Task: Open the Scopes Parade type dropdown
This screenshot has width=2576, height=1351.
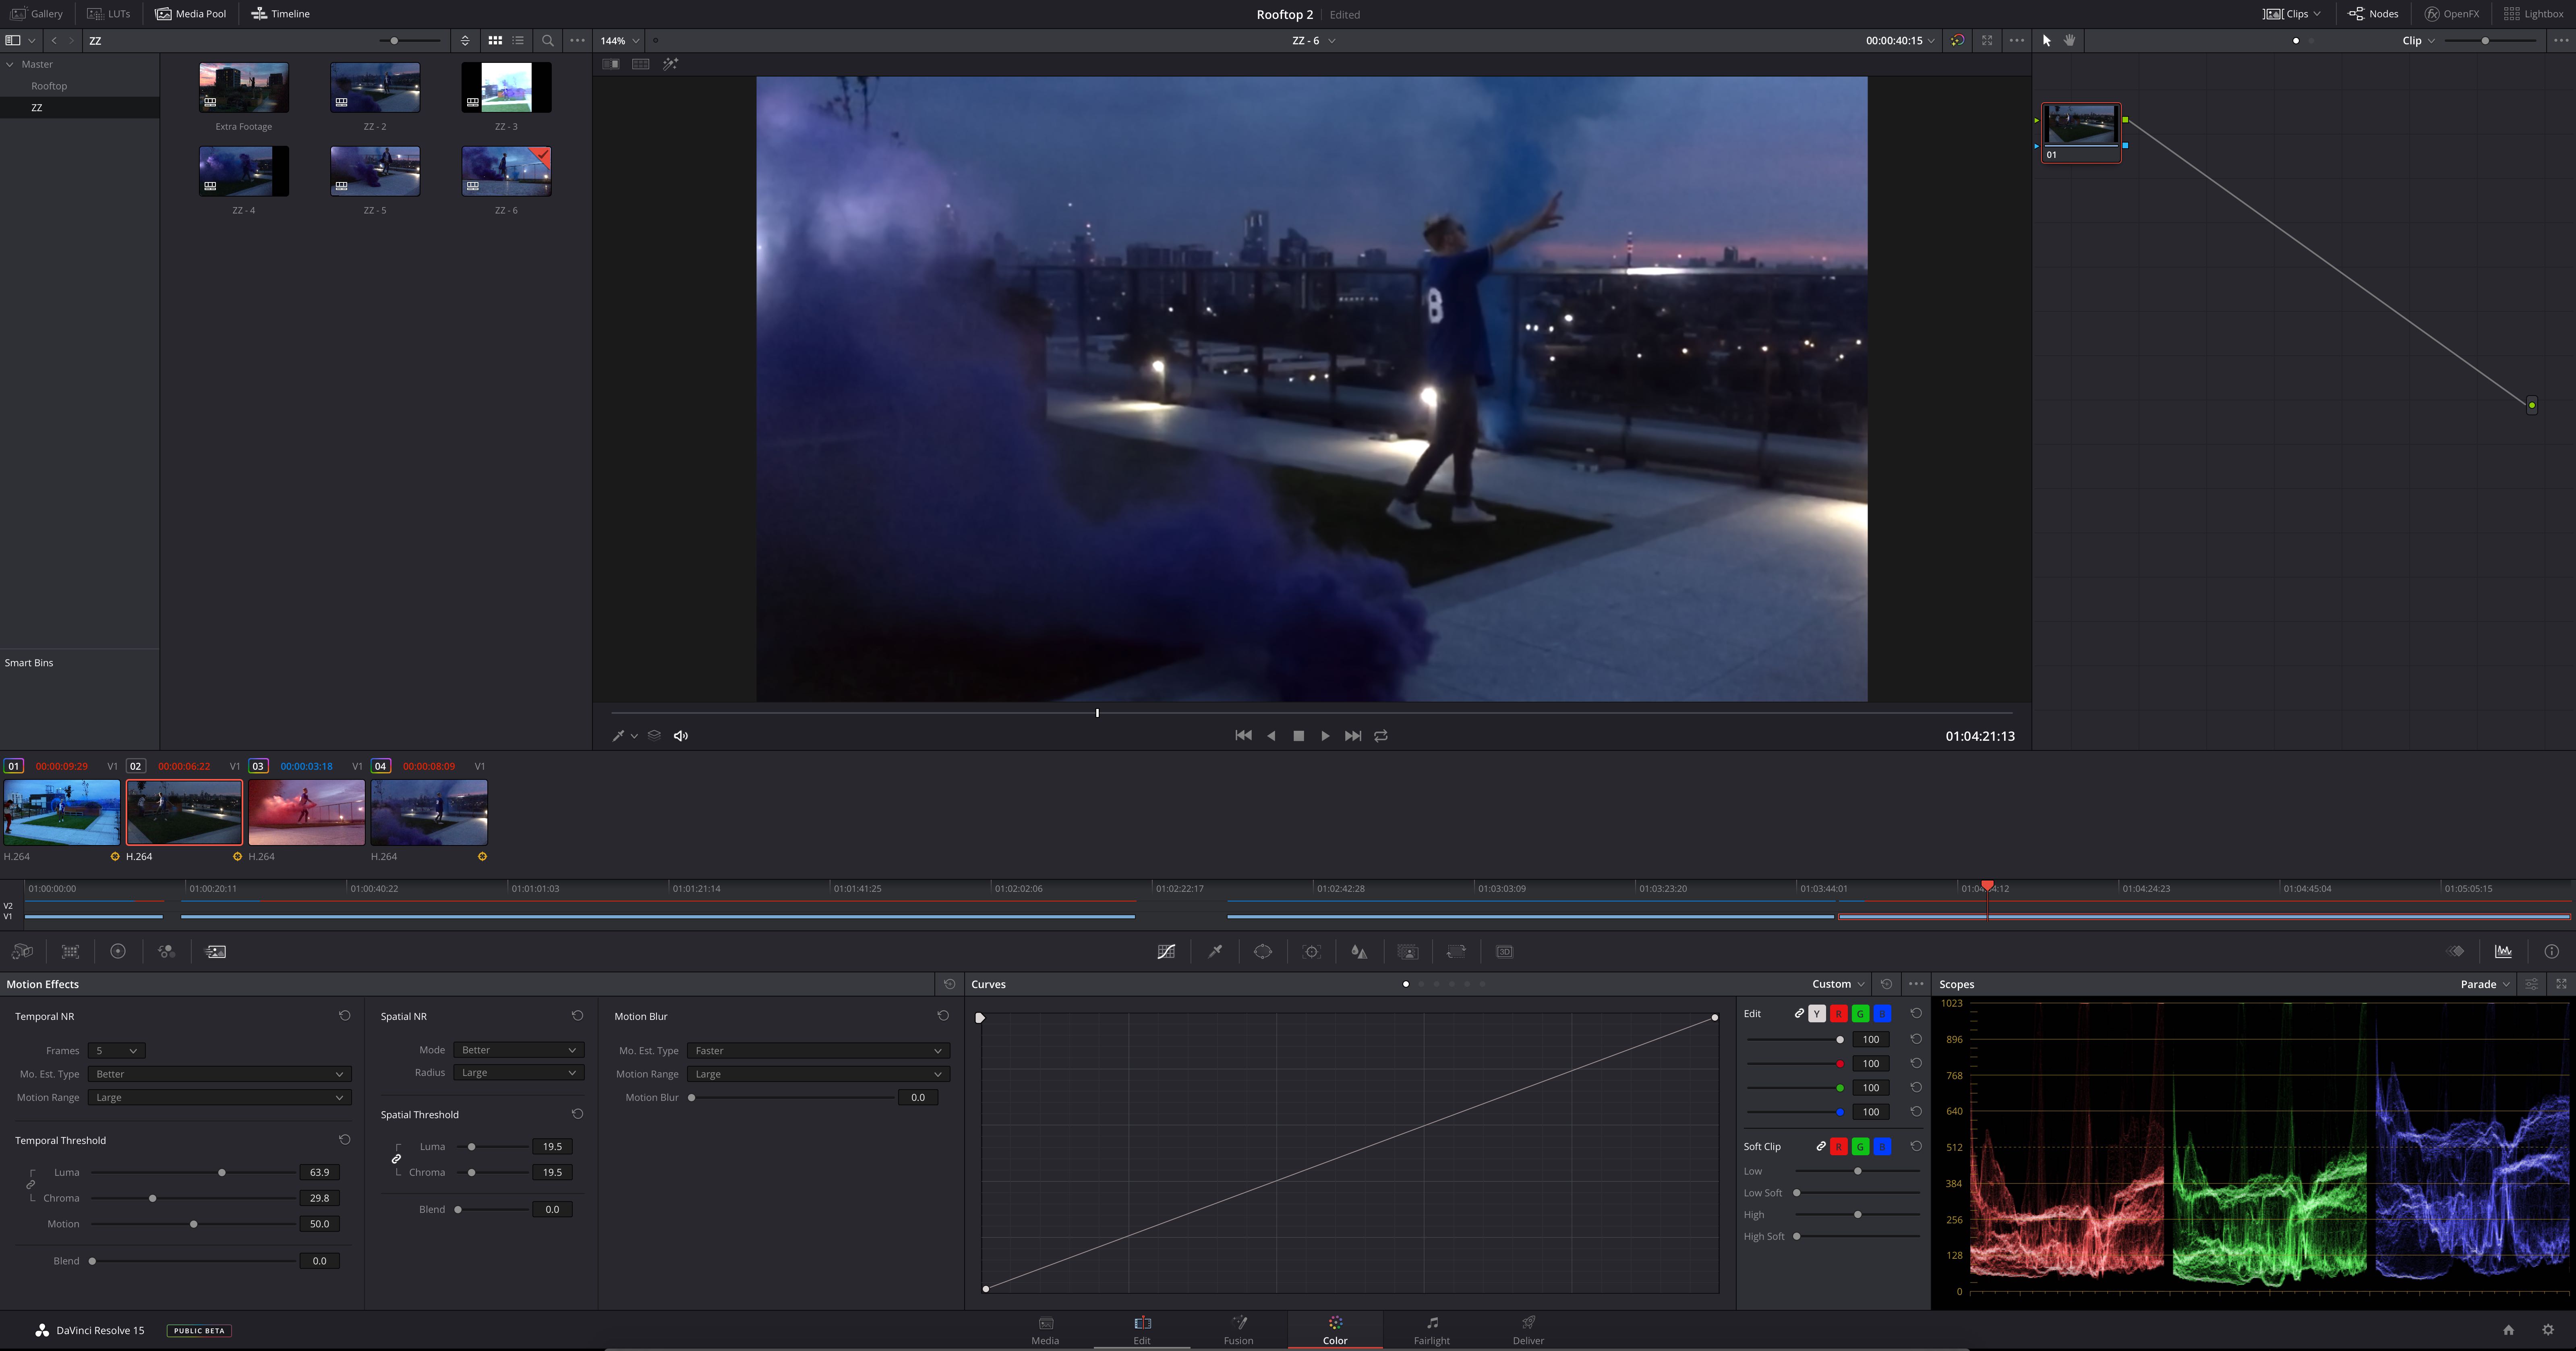Action: [2485, 984]
